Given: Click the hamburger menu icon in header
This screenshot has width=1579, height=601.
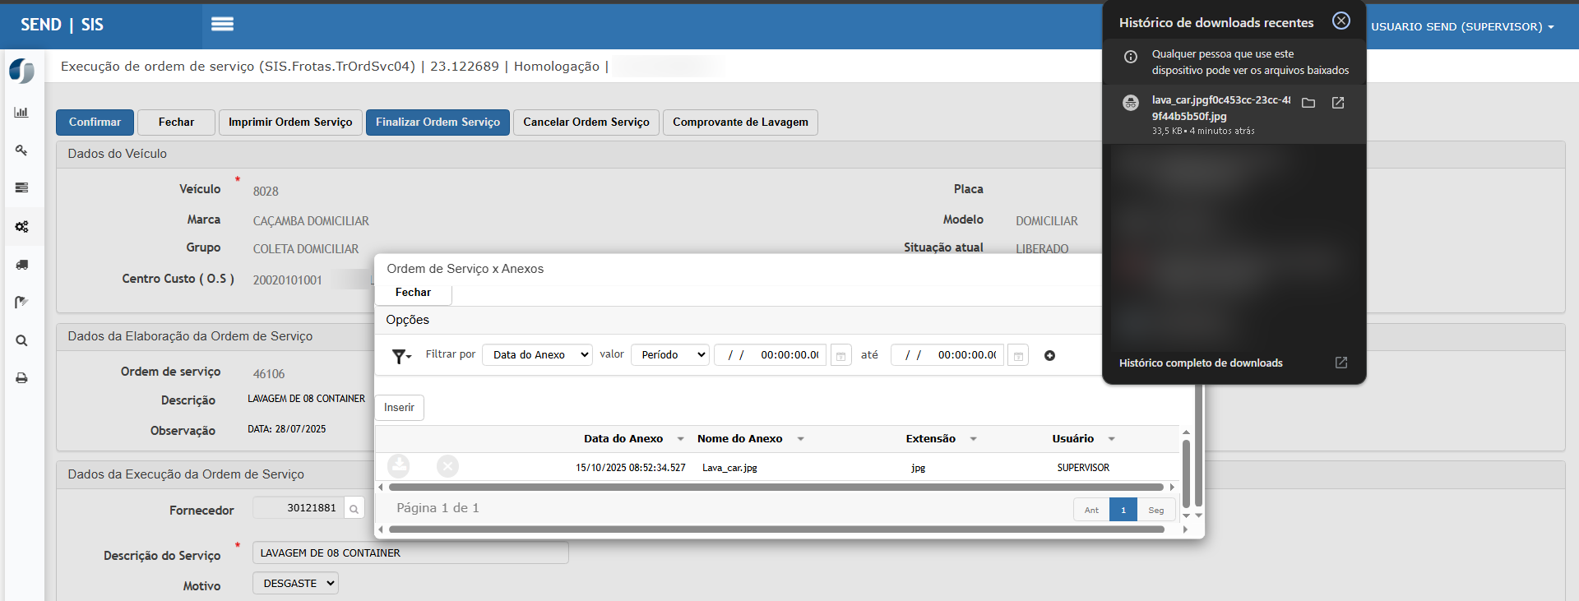Looking at the screenshot, I should (x=222, y=25).
